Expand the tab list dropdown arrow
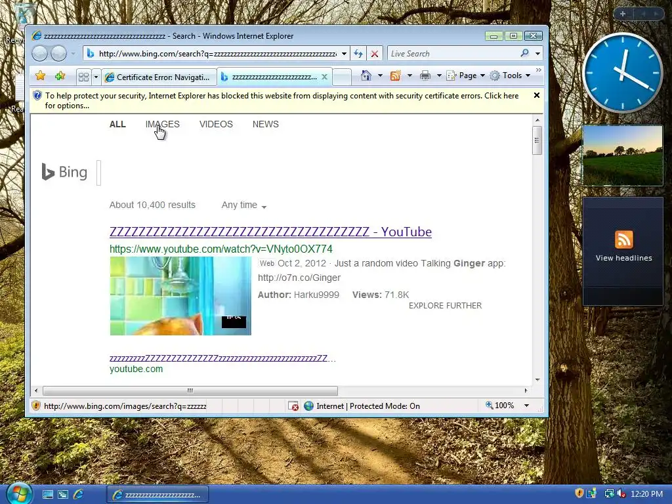The width and height of the screenshot is (672, 504). tap(96, 77)
